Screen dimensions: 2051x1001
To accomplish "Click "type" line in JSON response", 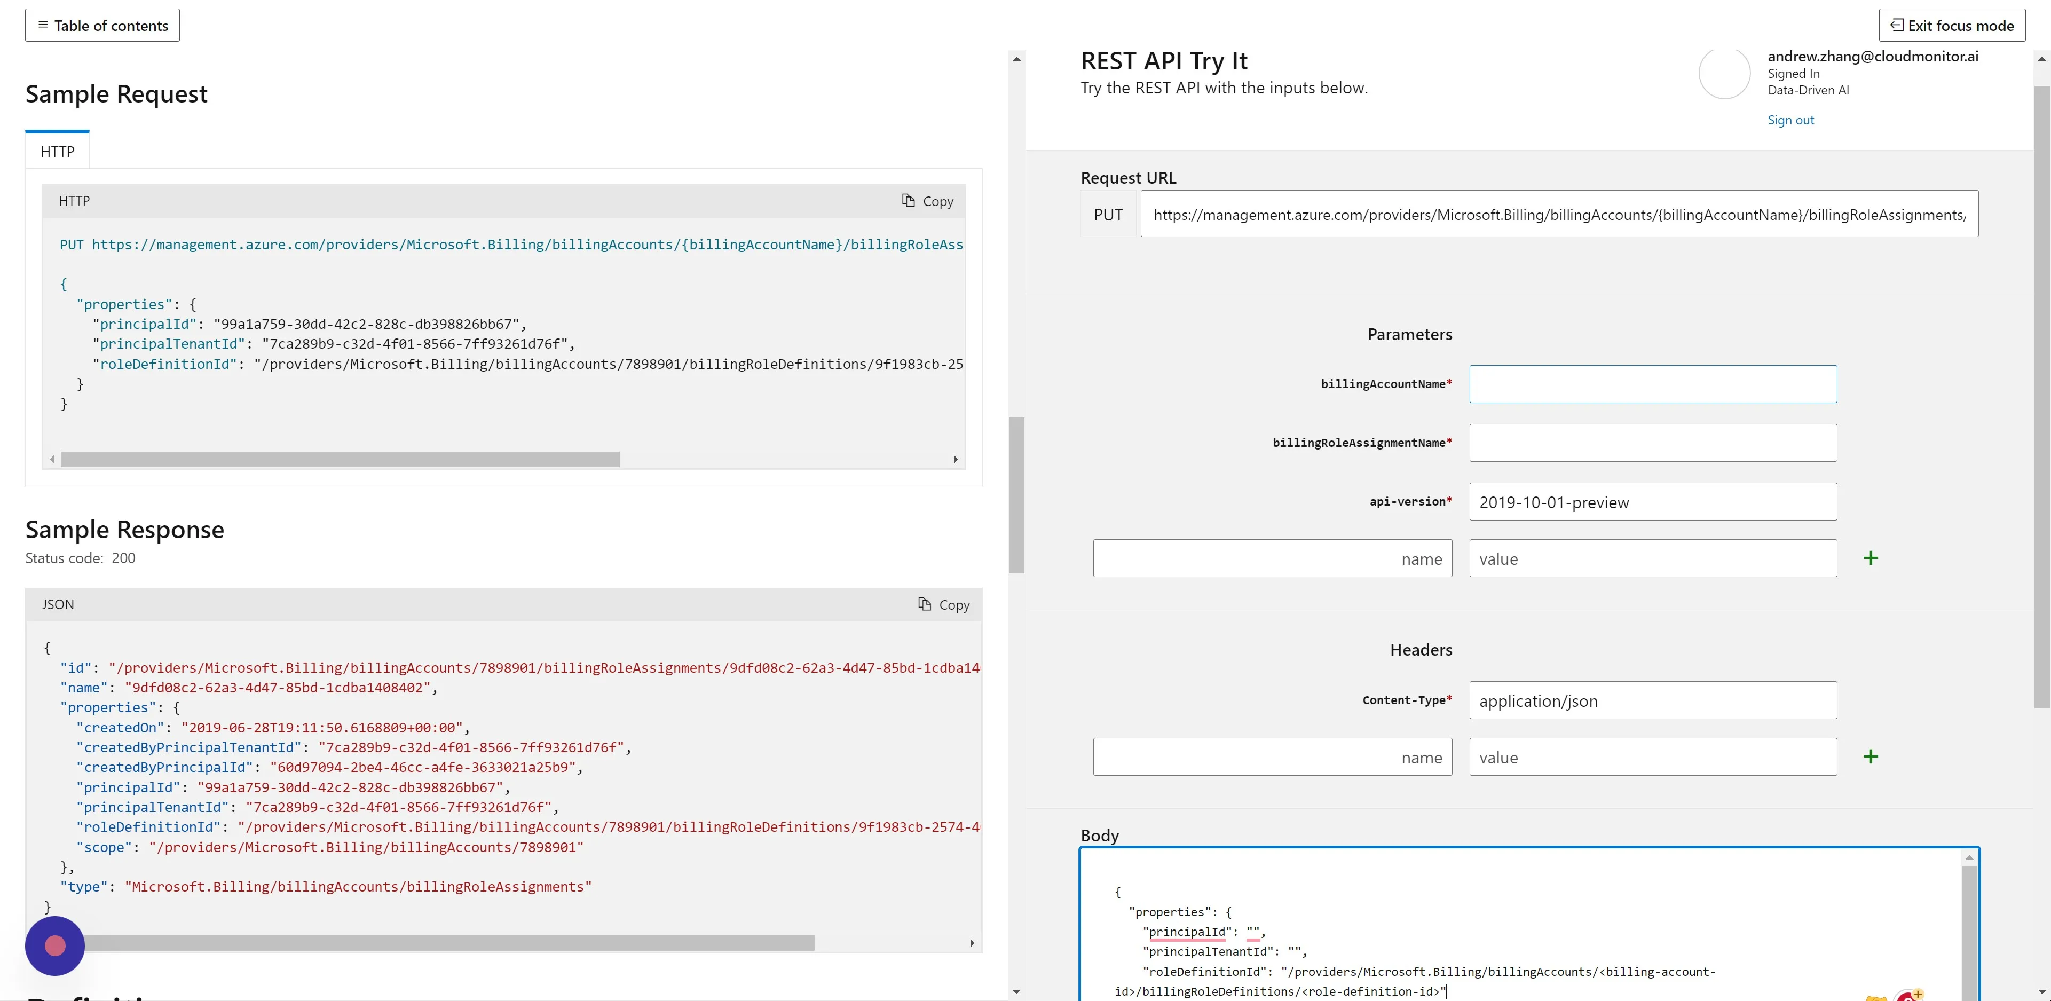I will [x=326, y=887].
